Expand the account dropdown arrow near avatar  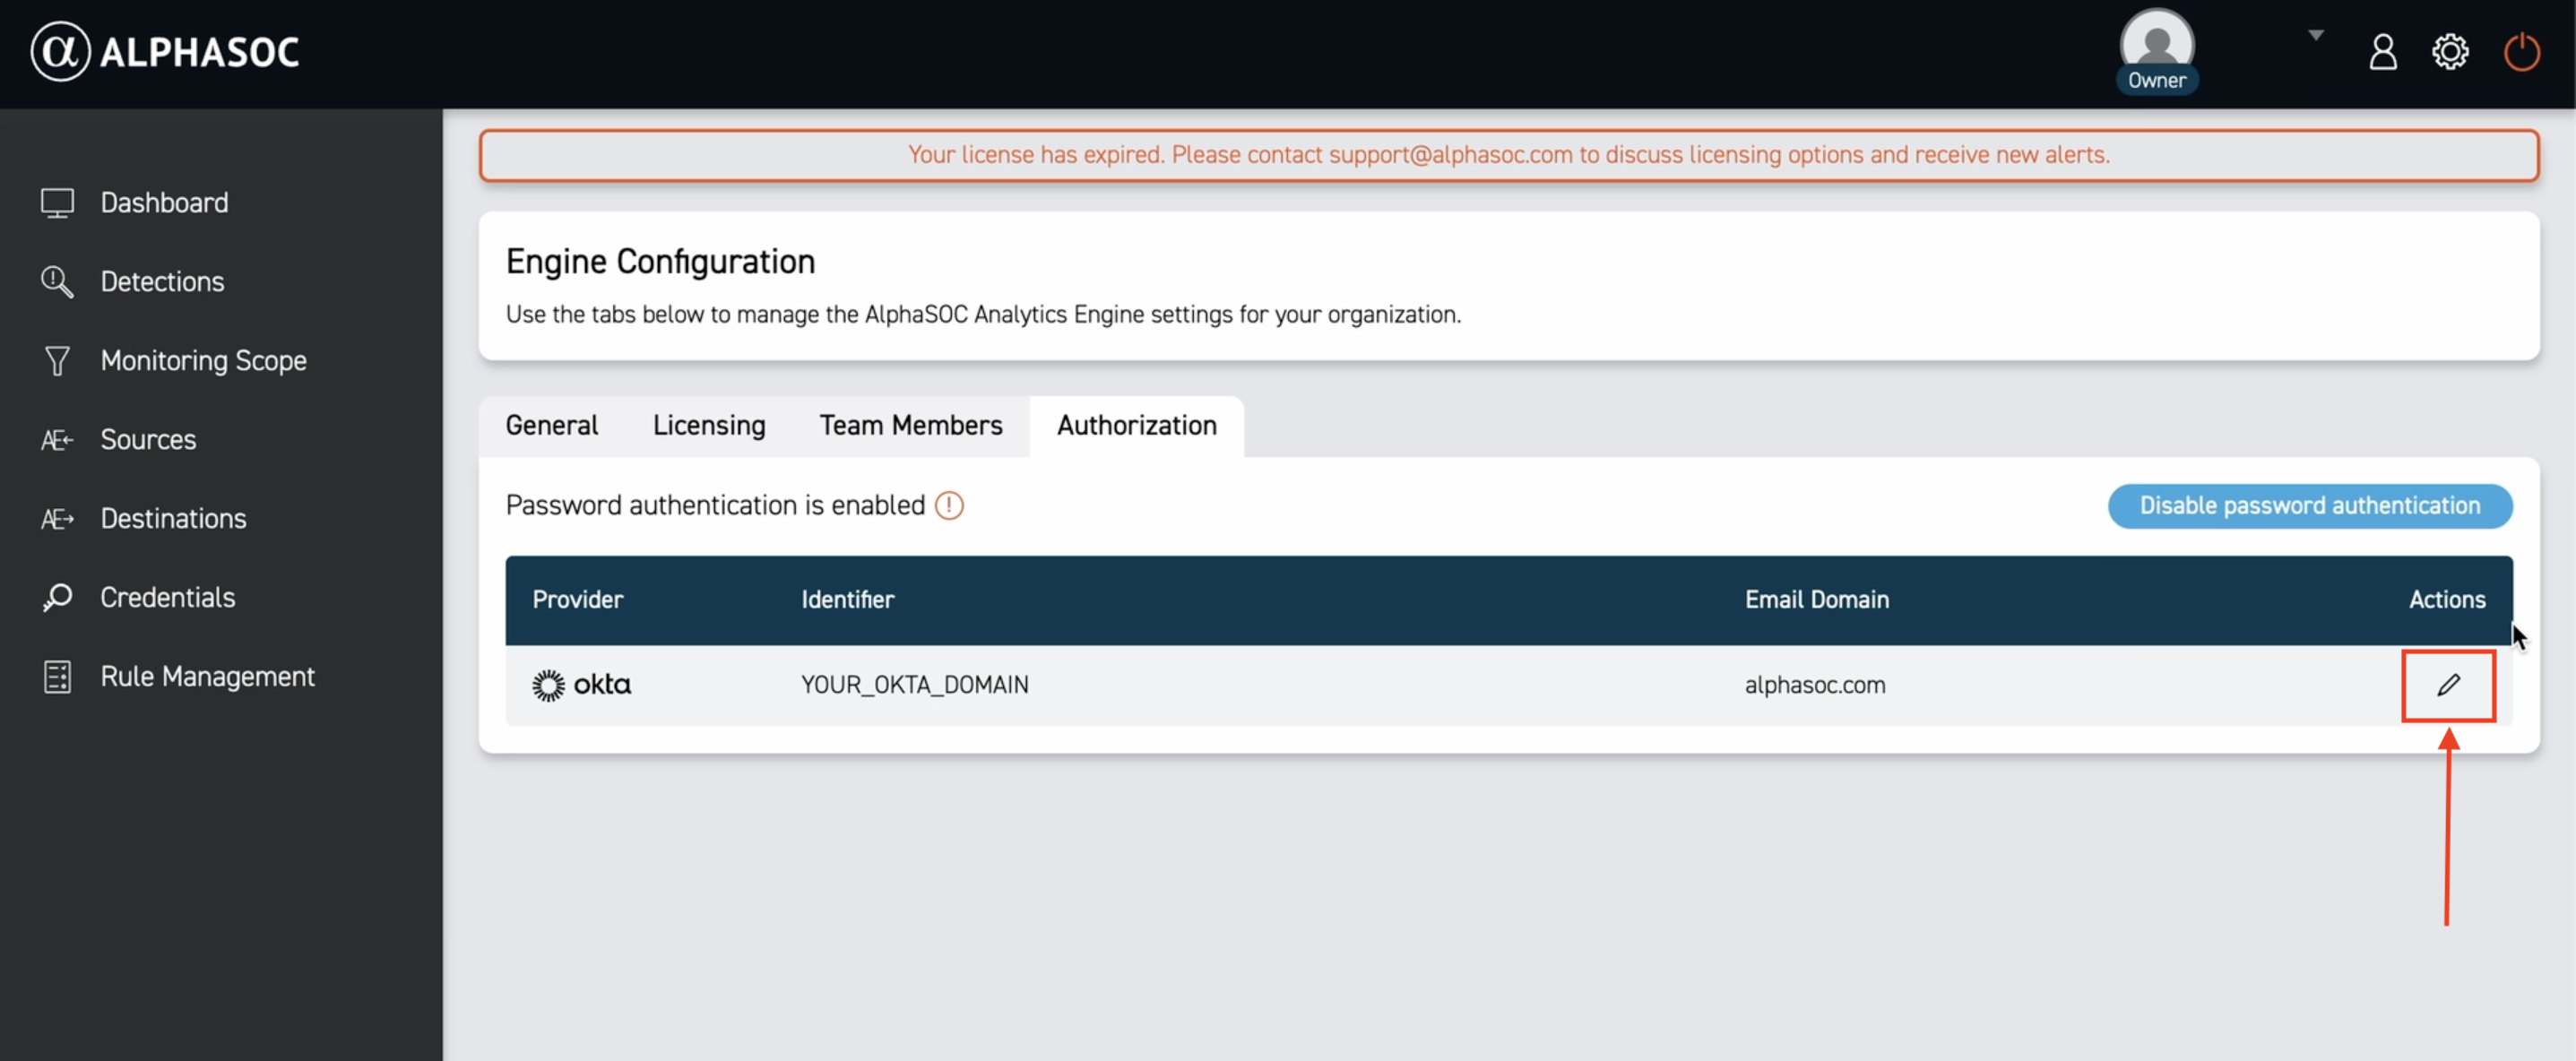click(2315, 36)
